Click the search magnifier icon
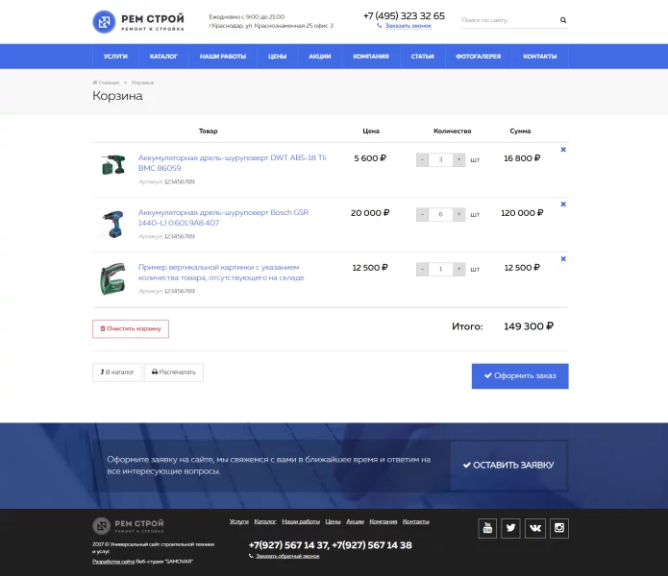 (x=563, y=20)
